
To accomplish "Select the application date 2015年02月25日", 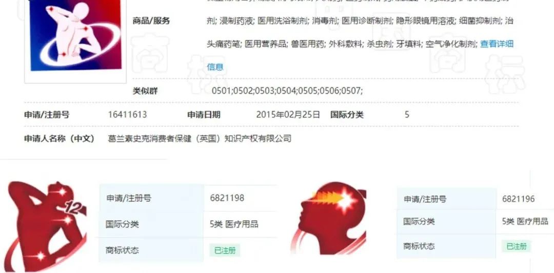I will point(288,115).
